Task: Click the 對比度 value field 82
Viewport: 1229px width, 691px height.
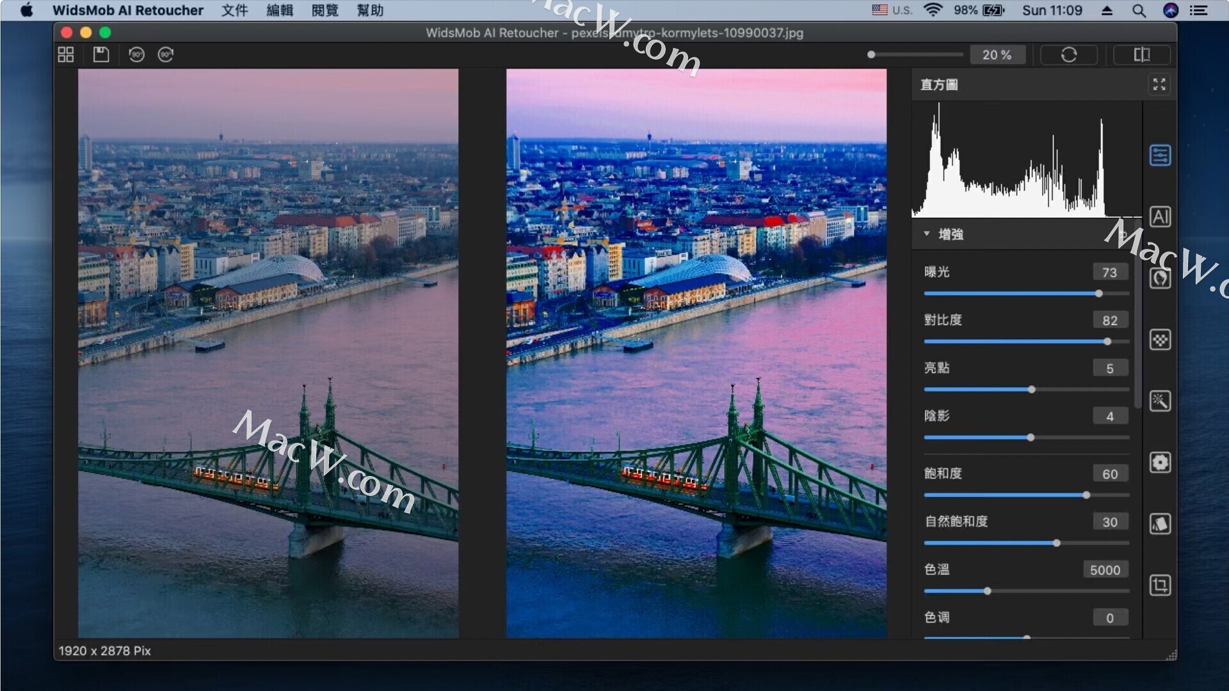Action: (1110, 321)
